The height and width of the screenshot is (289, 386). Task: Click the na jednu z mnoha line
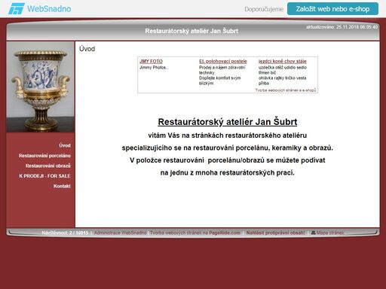228,173
